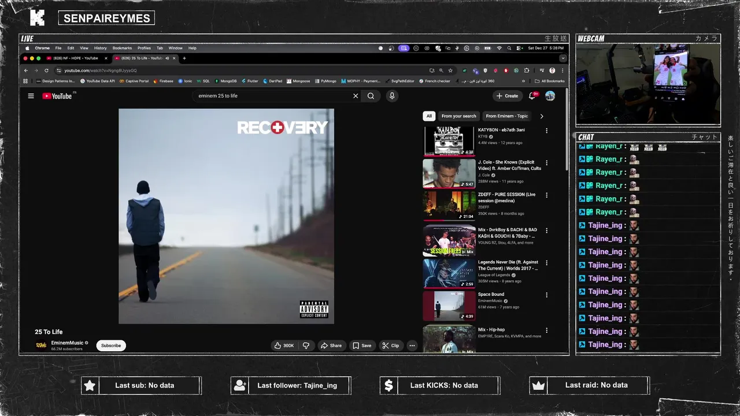Open the All Bookmarks folder
Image resolution: width=740 pixels, height=416 pixels.
(550, 81)
